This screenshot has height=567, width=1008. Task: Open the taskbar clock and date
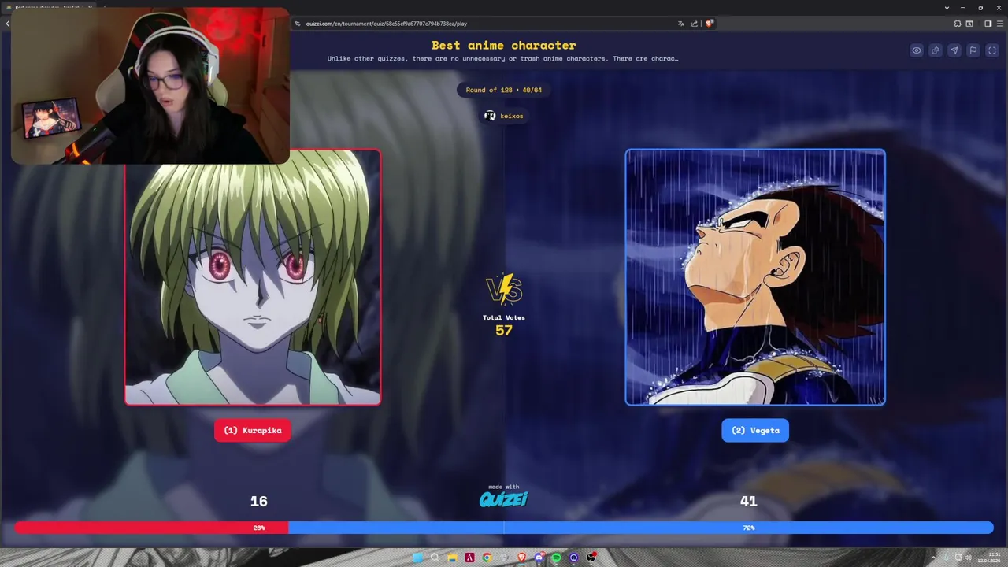[989, 558]
